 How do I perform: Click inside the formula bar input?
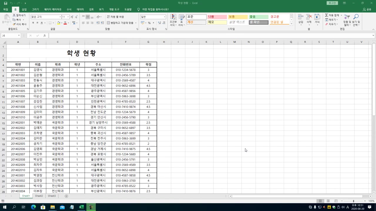pyautogui.click(x=206, y=35)
